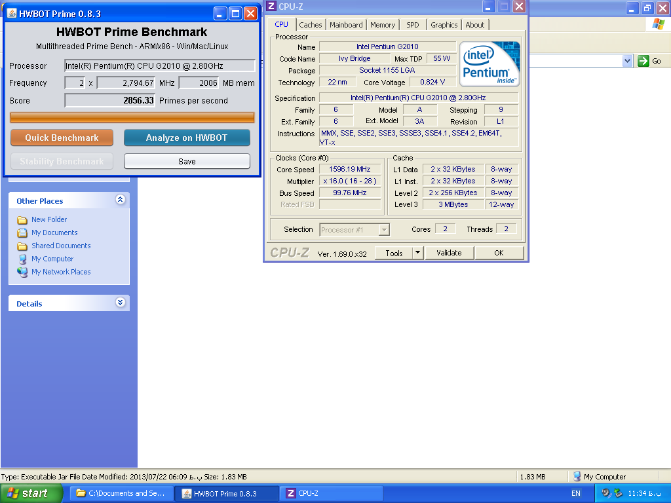
Task: Click the Validate button in CPU-Z
Action: coord(449,253)
